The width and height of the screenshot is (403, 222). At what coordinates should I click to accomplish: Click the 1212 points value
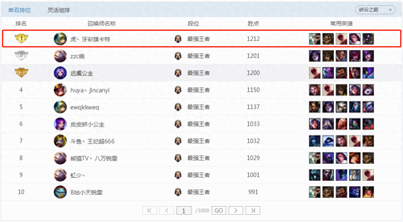[253, 39]
